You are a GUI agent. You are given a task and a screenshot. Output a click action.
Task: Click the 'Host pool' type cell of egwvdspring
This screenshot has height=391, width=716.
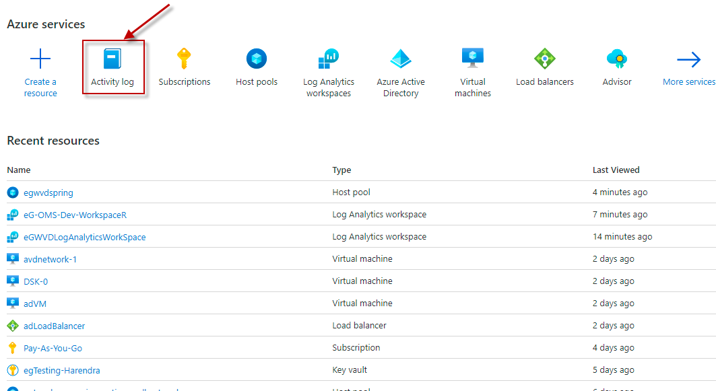(x=351, y=192)
